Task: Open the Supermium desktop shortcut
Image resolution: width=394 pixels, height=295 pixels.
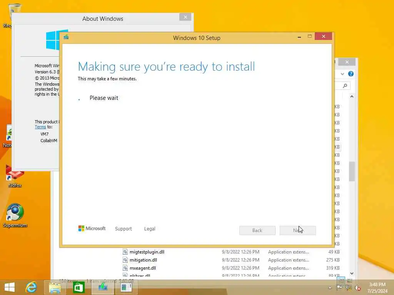Action: pyautogui.click(x=15, y=216)
